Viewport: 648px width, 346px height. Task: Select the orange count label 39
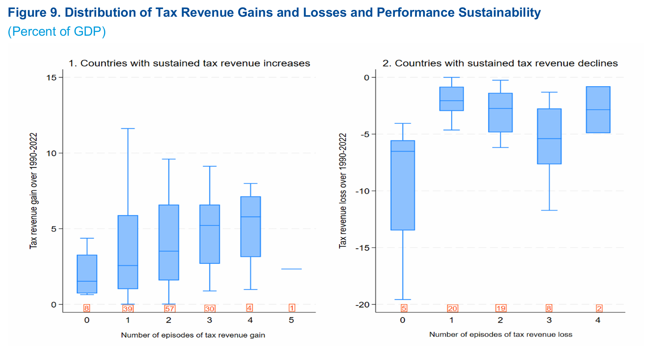pos(128,308)
